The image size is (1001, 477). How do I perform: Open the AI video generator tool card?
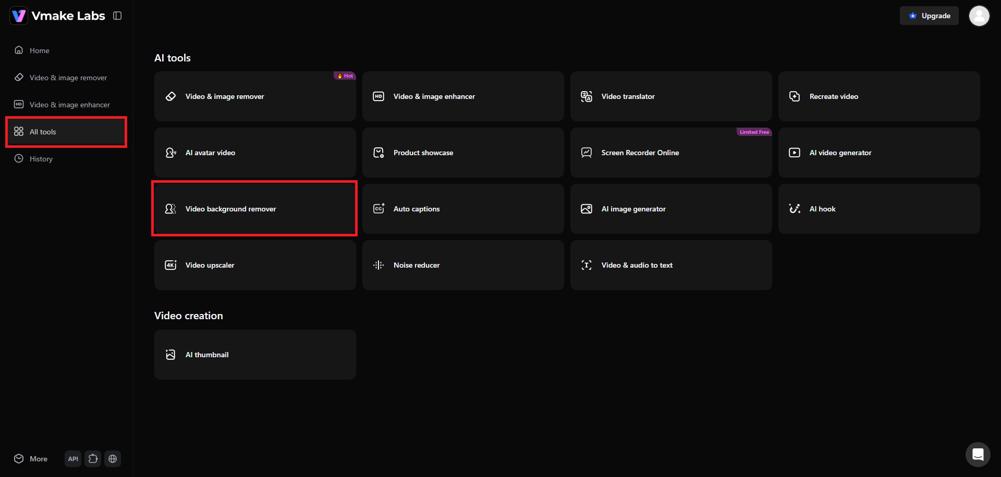(x=879, y=153)
